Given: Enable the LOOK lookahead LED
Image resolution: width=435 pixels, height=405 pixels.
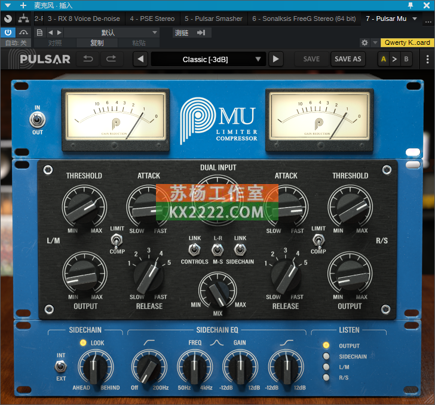Looking at the screenshot, I should tap(83, 343).
